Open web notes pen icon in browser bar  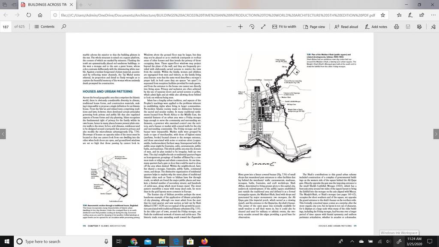(x=410, y=15)
